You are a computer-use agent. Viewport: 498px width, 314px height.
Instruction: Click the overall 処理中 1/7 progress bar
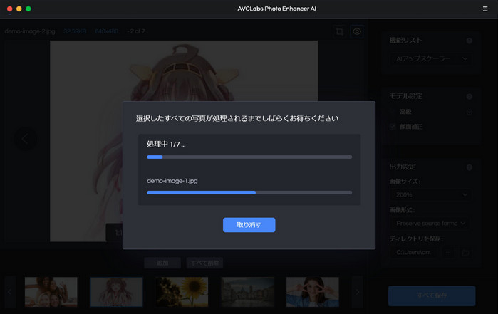(x=249, y=157)
